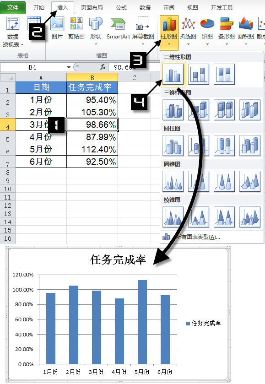Choose the stacked 2D column chart type
The image size is (265, 384).
tap(198, 74)
